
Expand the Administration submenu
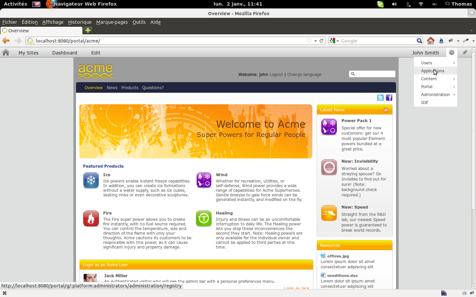[435, 94]
